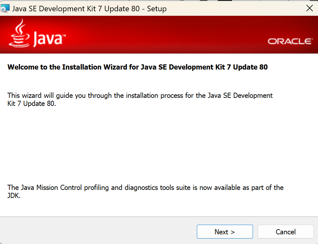Click the 'This wizard will guide you' paragraph

pos(140,99)
